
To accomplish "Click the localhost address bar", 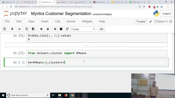I will coord(76,7).
